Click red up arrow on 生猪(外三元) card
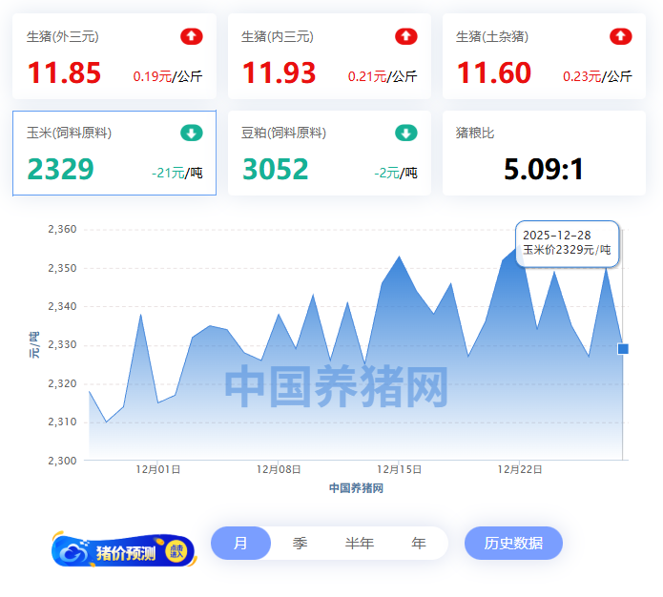The width and height of the screenshot is (663, 597). [192, 36]
